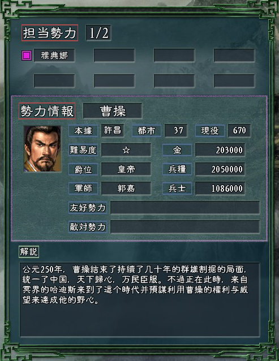Click the scenario description text box
Screen dimensions: 279x361
pos(140,300)
